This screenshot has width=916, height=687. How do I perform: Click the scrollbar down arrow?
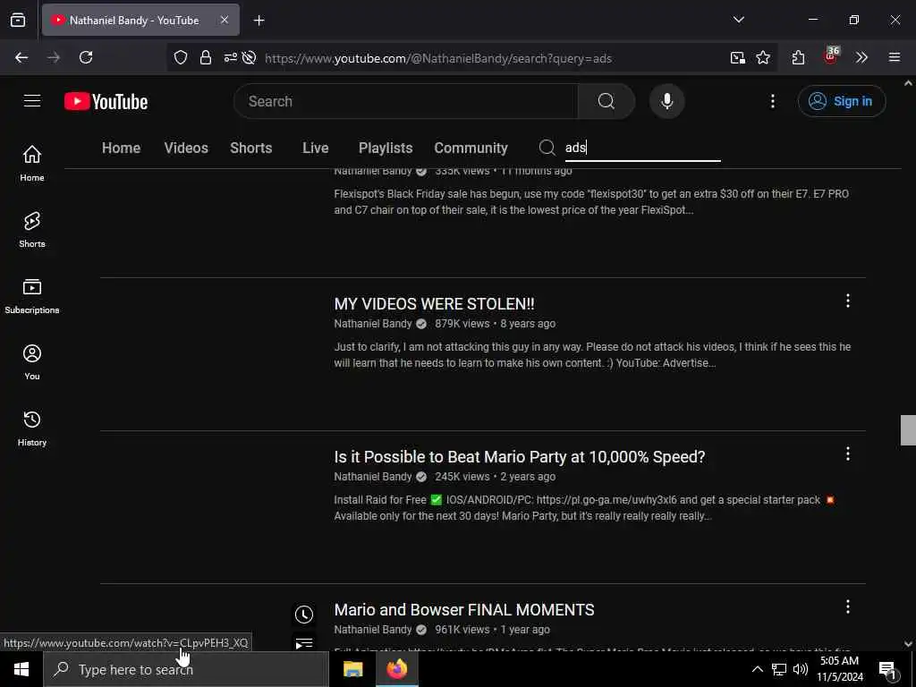908,644
